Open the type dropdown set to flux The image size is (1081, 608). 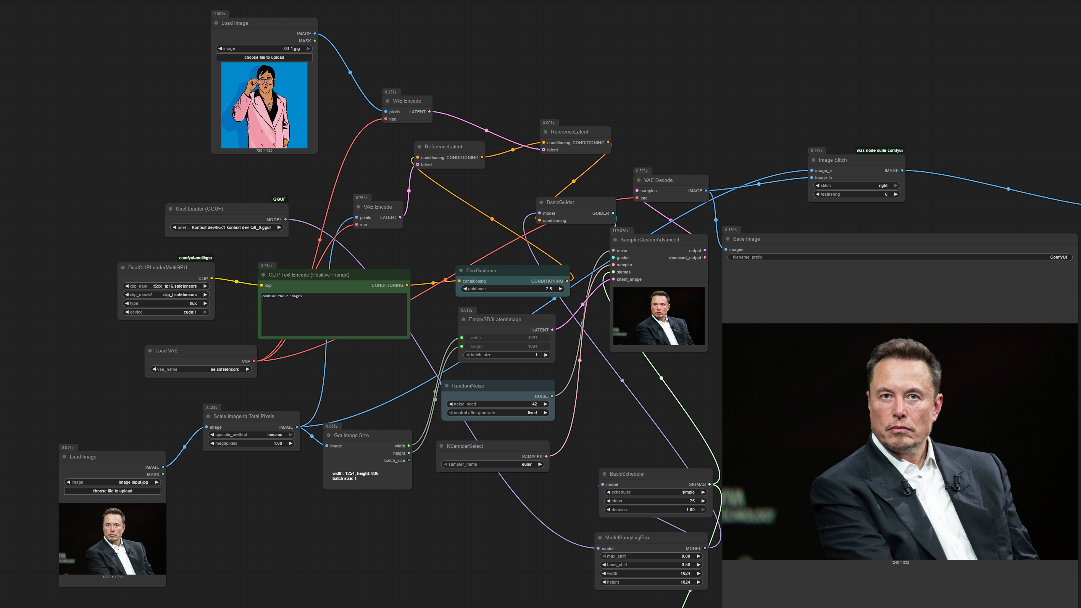[x=166, y=304]
